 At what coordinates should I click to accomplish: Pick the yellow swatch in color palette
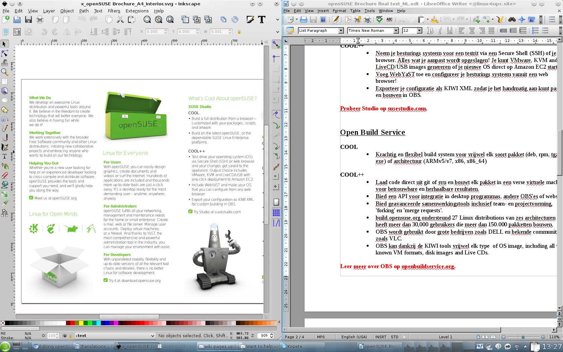(81, 323)
